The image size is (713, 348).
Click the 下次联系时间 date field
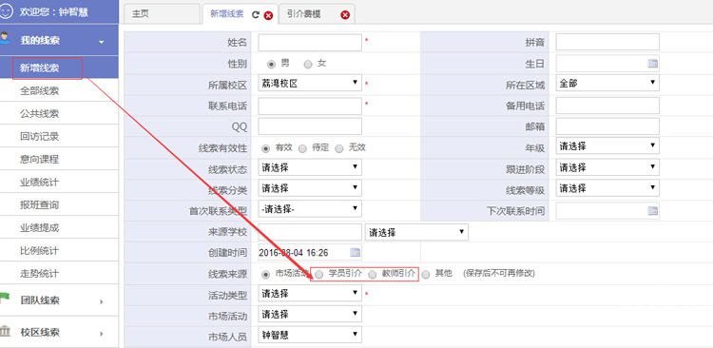pos(607,211)
